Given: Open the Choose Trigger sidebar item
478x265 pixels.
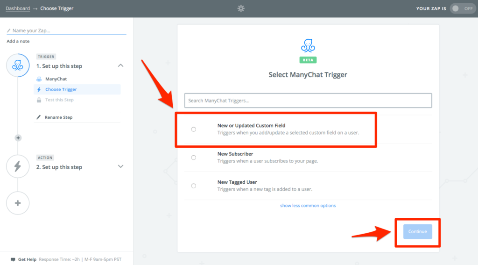Looking at the screenshot, I should [61, 89].
